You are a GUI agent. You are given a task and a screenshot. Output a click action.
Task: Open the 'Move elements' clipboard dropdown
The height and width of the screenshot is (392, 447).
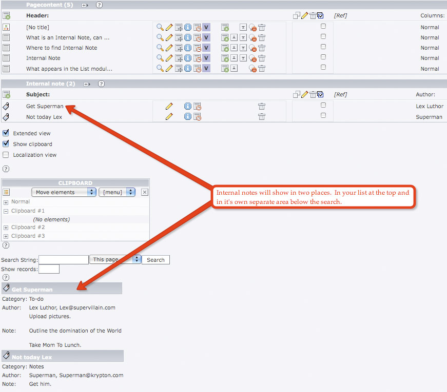(64, 192)
